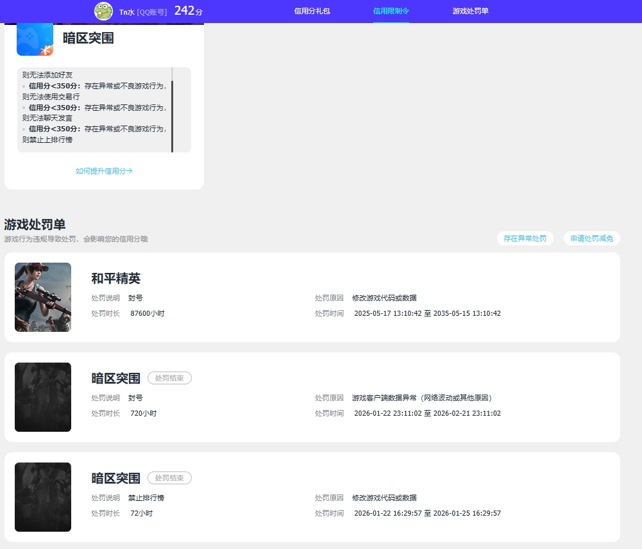Viewport: 642px width, 549px height.
Task: Open the 和平精英 game thumbnail
Action: pos(43,297)
